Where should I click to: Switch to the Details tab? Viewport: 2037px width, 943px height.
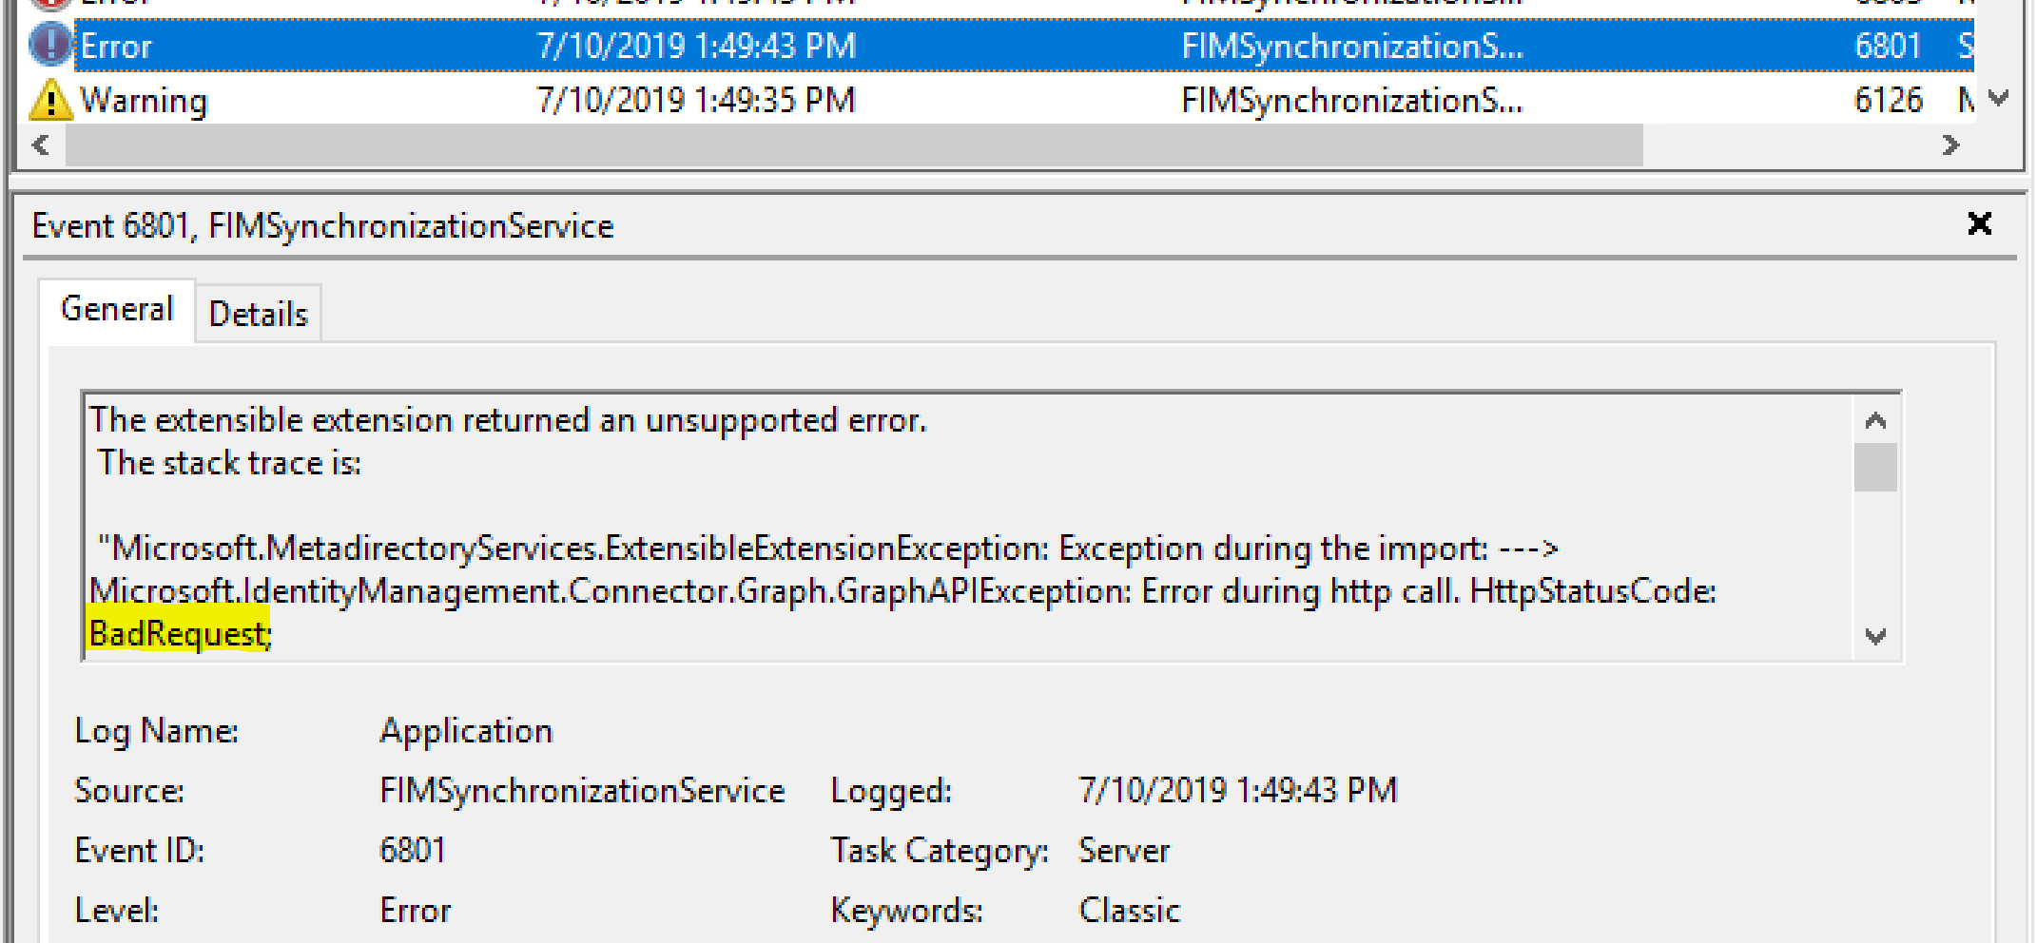(x=259, y=314)
